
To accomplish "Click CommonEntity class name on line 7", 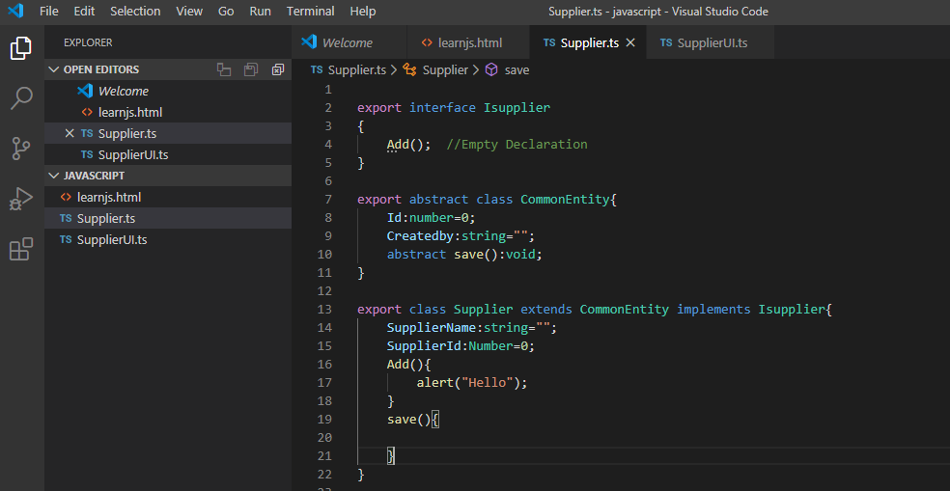I will [x=565, y=199].
